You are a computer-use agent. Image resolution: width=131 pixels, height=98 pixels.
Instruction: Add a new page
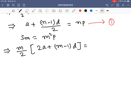click(x=118, y=5)
